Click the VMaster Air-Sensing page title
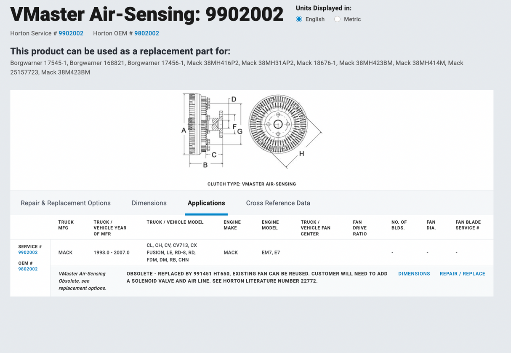511x353 pixels. tap(147, 14)
